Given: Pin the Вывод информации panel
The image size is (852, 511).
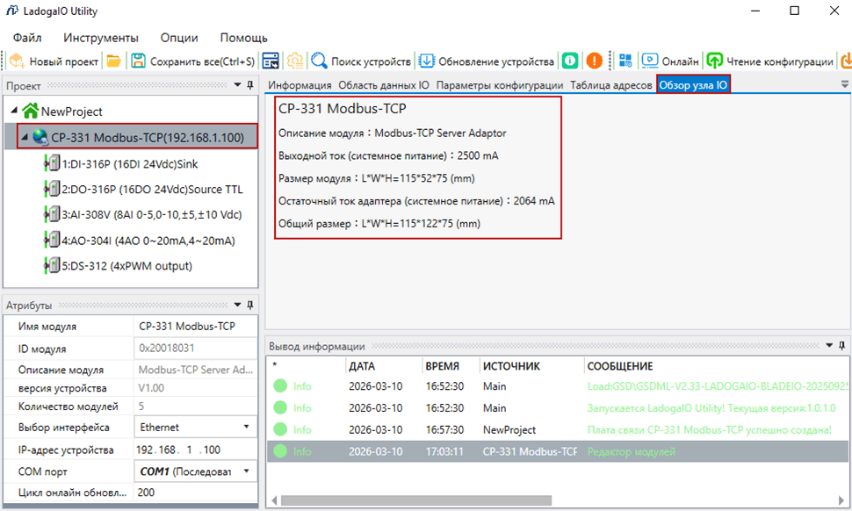Looking at the screenshot, I should [841, 345].
